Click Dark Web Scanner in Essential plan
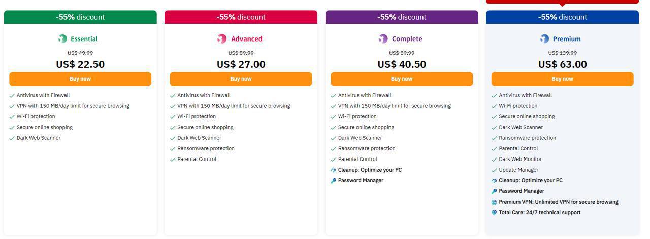Image resolution: width=650 pixels, height=239 pixels. tap(39, 138)
